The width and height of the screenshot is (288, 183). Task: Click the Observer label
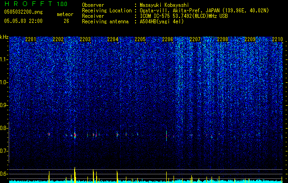93,5
